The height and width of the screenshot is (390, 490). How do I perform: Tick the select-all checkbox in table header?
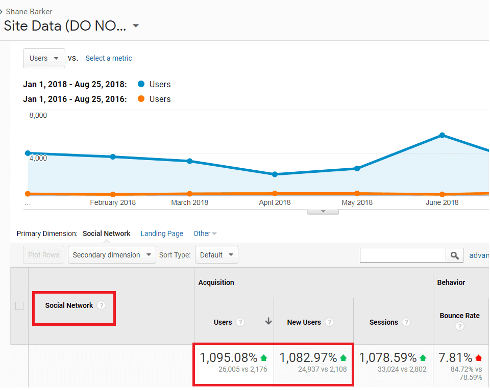click(x=19, y=306)
